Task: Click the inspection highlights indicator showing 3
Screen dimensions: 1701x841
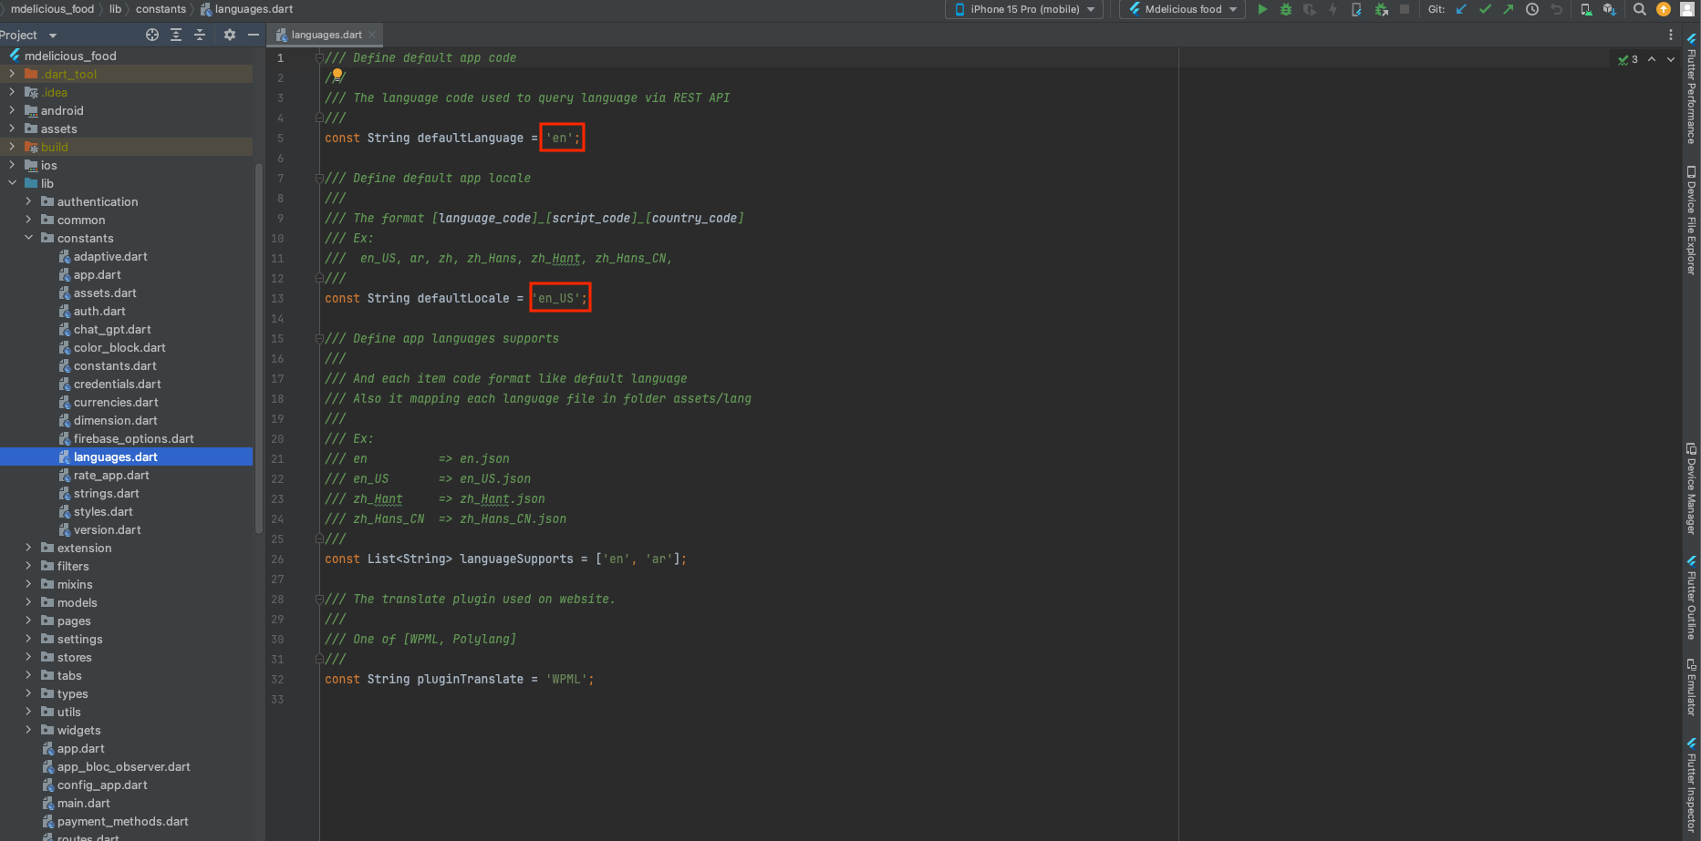Action: [1627, 59]
